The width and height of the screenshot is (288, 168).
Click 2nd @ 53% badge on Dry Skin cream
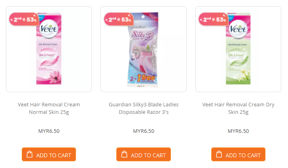click(214, 19)
